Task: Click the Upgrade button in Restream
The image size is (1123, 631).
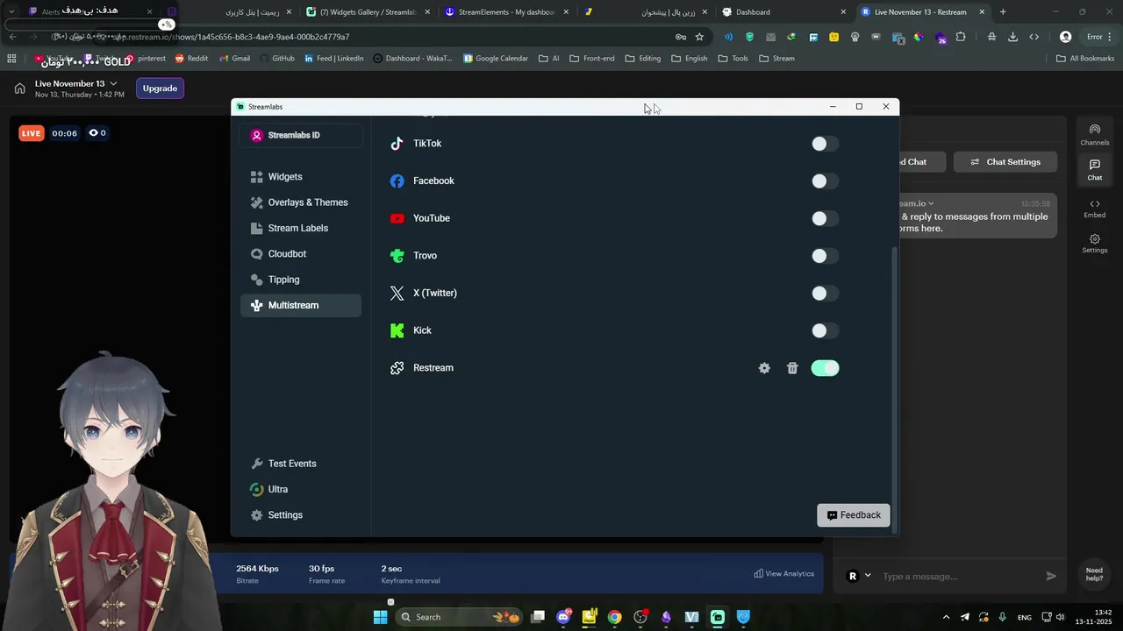Action: (160, 89)
